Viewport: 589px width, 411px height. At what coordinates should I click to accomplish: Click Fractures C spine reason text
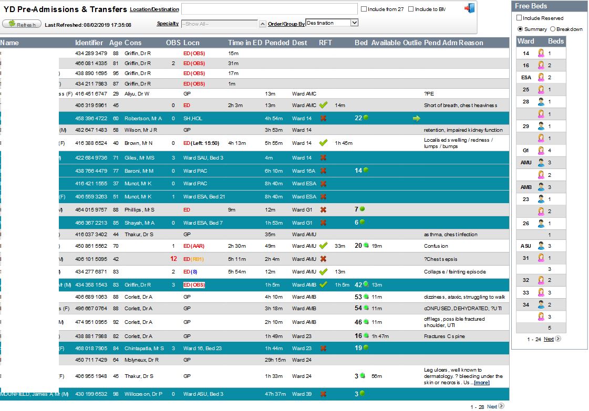(x=445, y=336)
